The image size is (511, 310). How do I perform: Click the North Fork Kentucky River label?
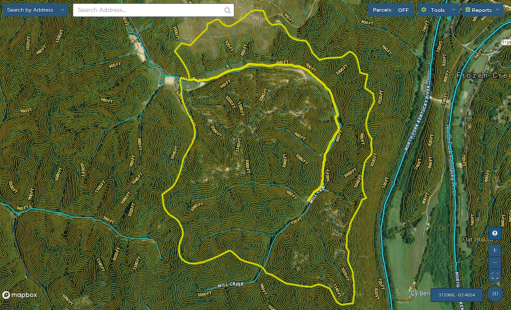(417, 118)
